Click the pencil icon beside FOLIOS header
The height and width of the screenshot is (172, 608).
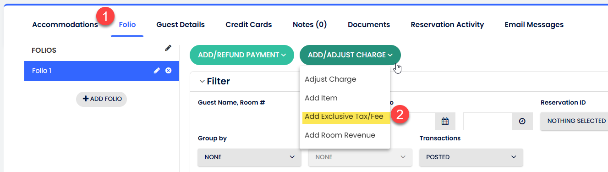tap(168, 48)
